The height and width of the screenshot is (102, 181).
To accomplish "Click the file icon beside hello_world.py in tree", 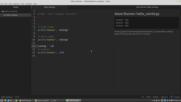I will (5, 15).
